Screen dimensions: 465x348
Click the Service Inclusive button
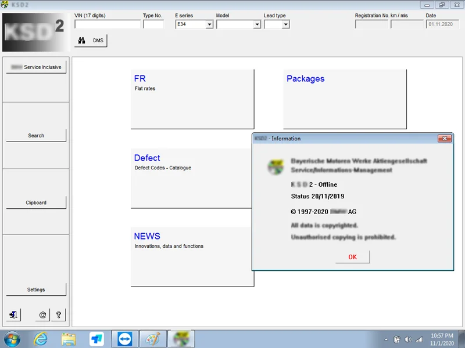click(36, 67)
